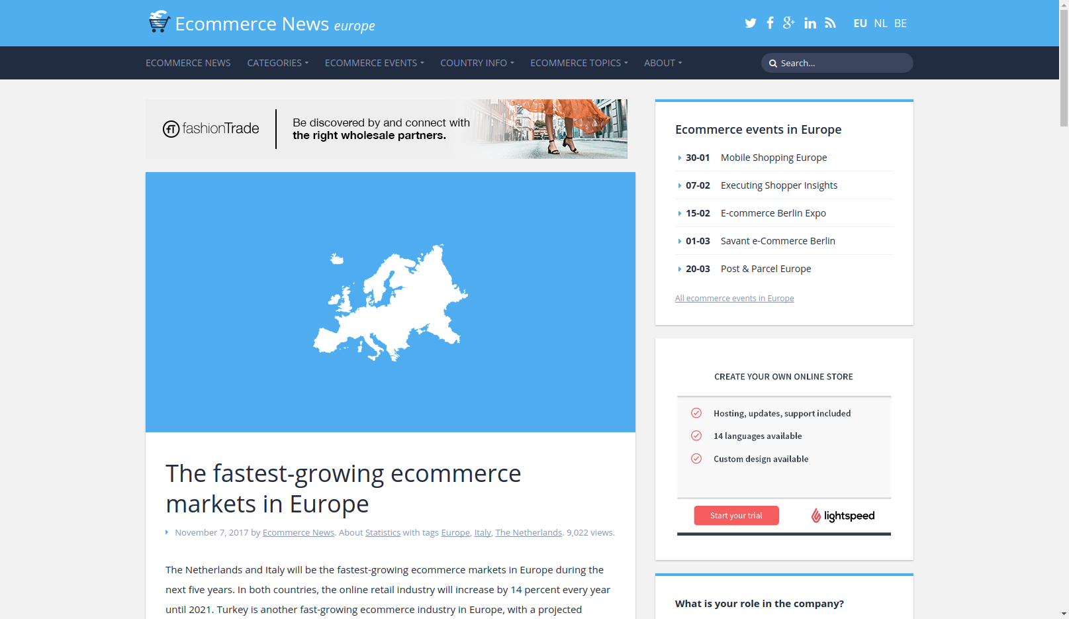Image resolution: width=1069 pixels, height=619 pixels.
Task: Open the Europe tag link
Action: pos(455,532)
